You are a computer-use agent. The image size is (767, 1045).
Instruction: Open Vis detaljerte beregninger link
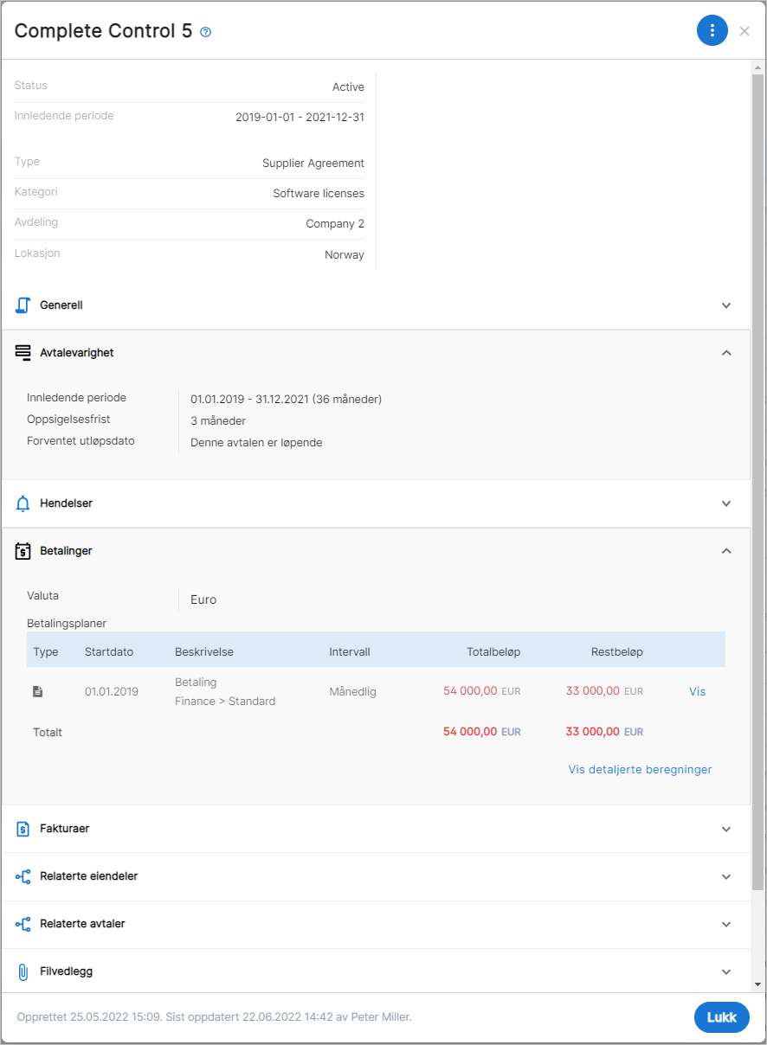[x=640, y=769]
